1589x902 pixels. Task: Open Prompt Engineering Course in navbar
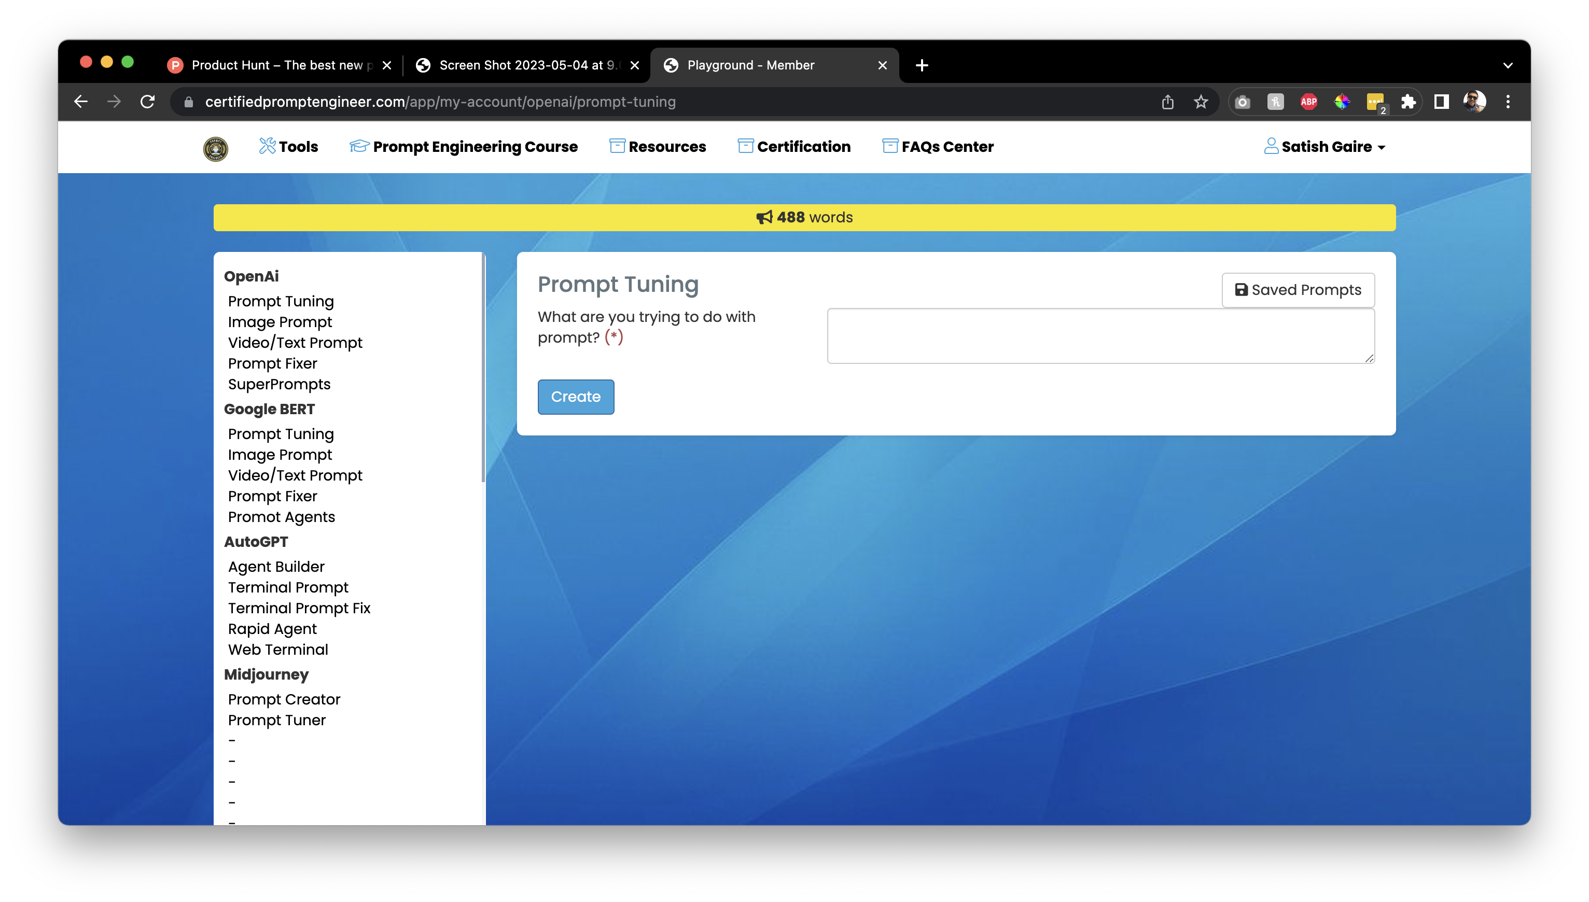coord(463,147)
